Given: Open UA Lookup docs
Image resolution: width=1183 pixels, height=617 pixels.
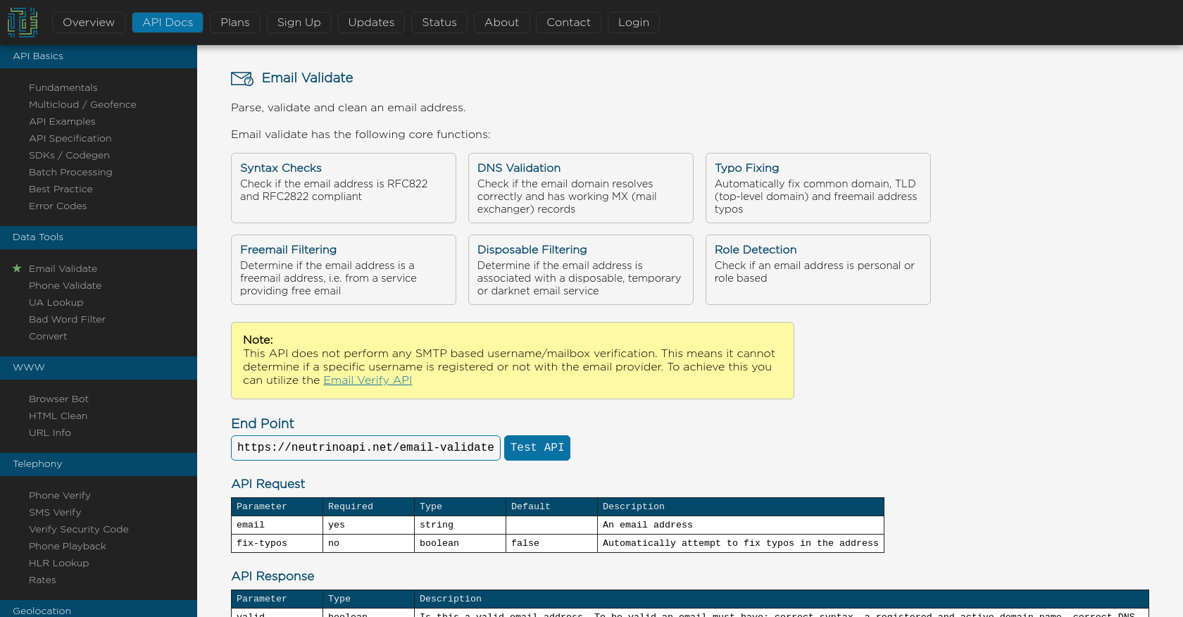Looking at the screenshot, I should (x=56, y=302).
